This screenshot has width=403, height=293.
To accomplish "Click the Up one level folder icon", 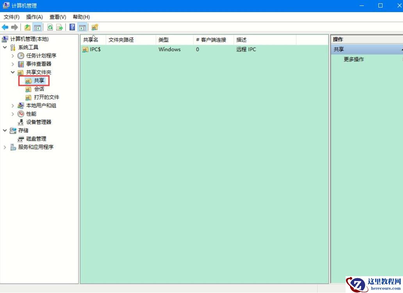I will pos(27,27).
